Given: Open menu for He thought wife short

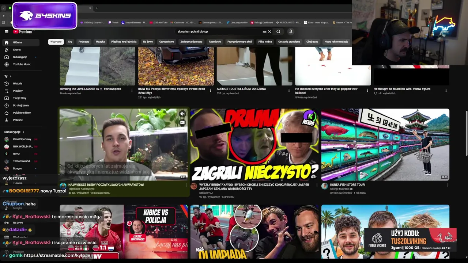Looking at the screenshot, I should 446,90.
